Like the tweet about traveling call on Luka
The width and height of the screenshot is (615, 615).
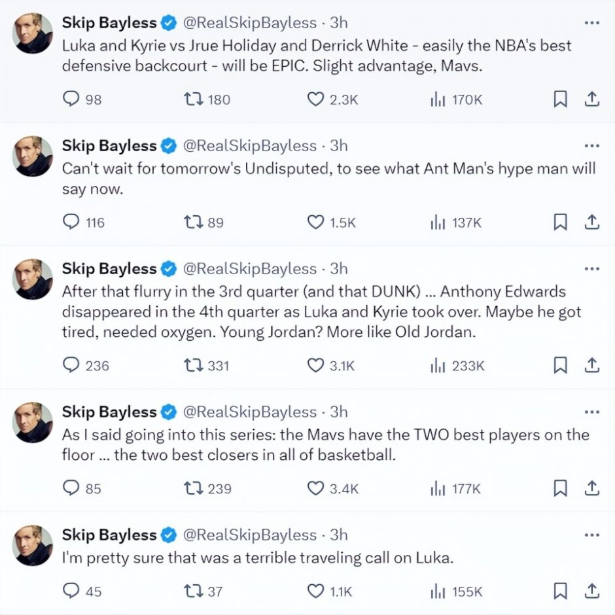(316, 591)
